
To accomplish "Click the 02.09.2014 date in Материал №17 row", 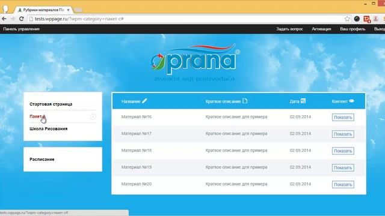I will pos(300,133).
